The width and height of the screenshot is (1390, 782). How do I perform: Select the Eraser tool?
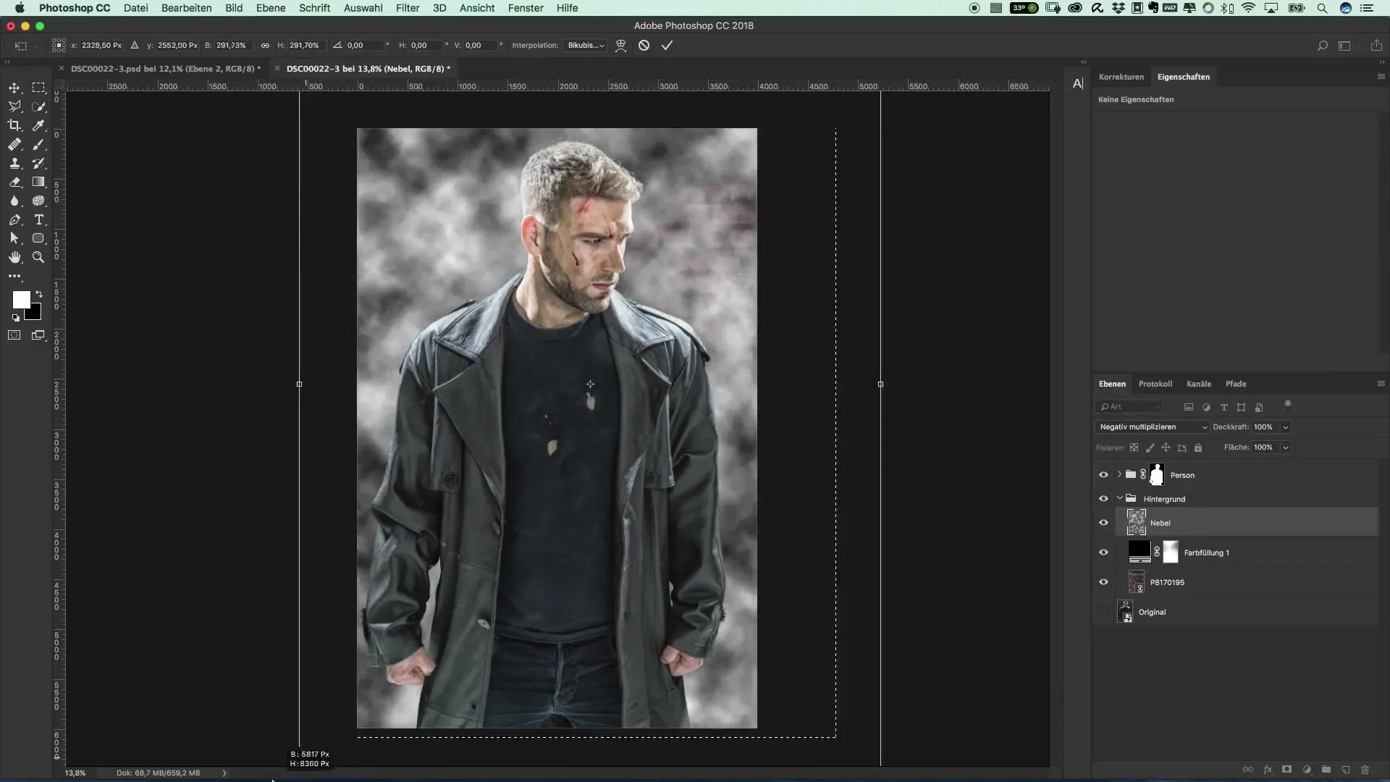[x=14, y=182]
